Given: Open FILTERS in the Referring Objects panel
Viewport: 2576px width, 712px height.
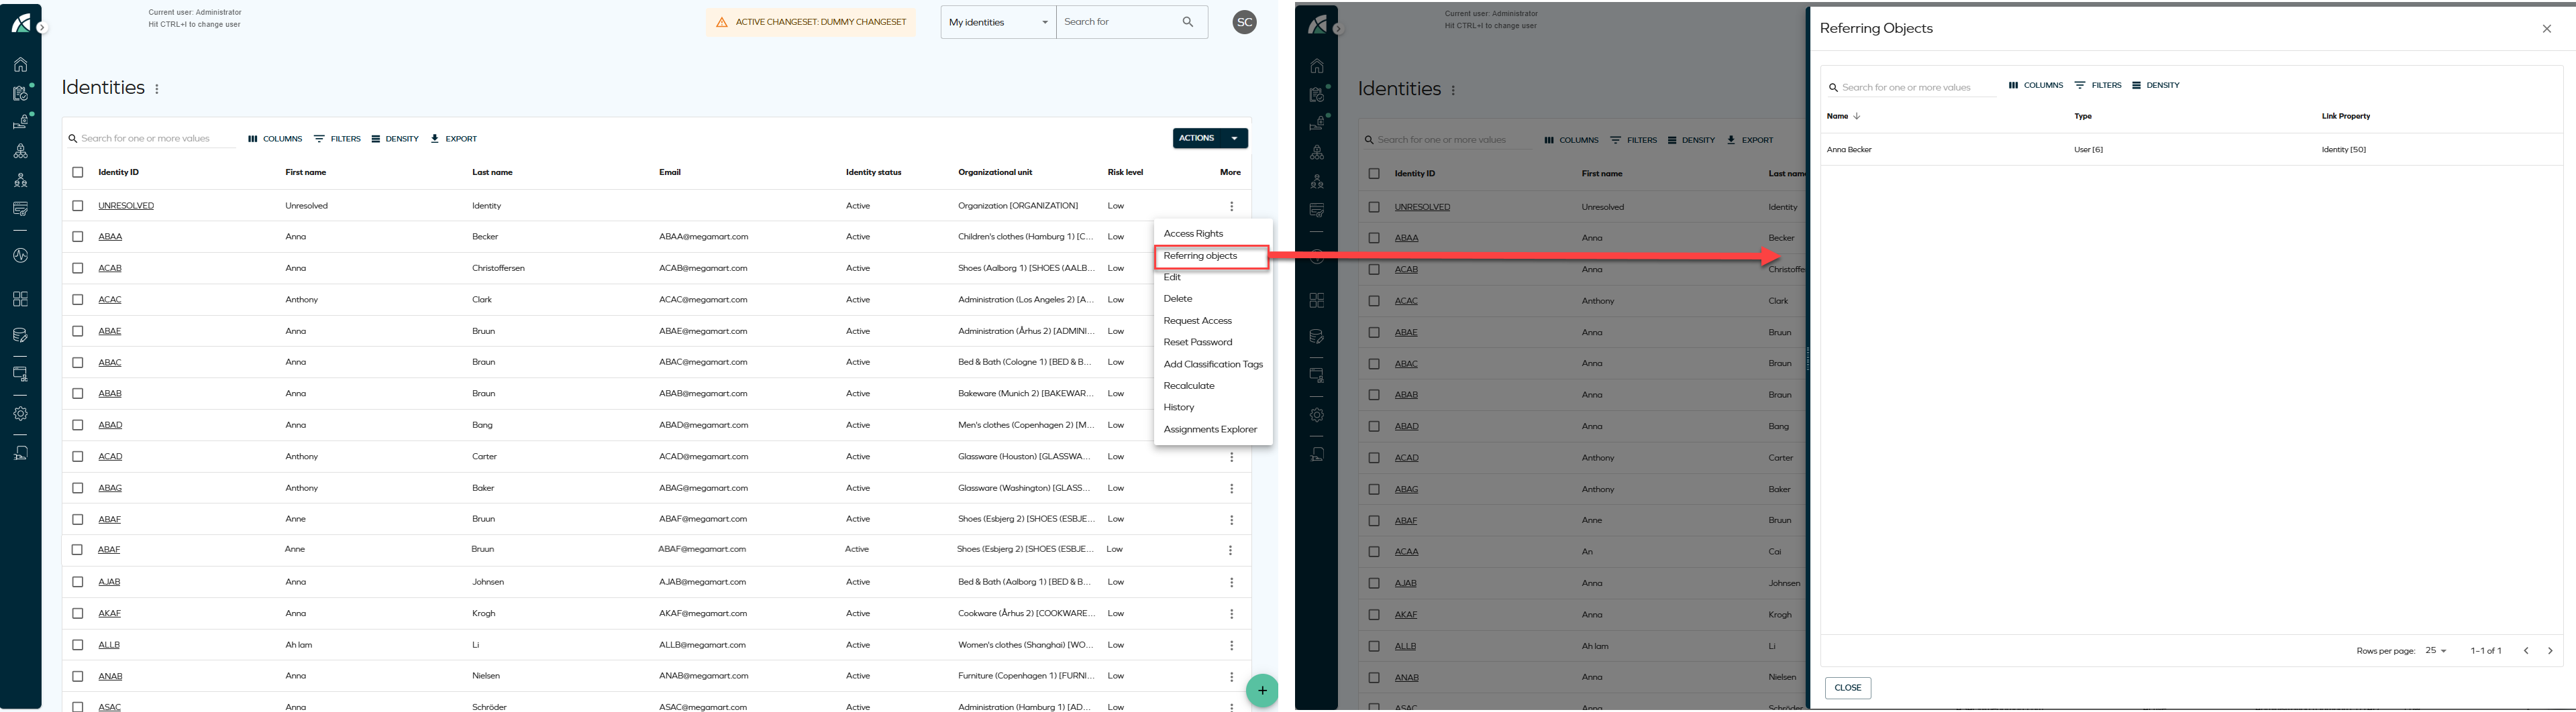Looking at the screenshot, I should click(x=2098, y=86).
